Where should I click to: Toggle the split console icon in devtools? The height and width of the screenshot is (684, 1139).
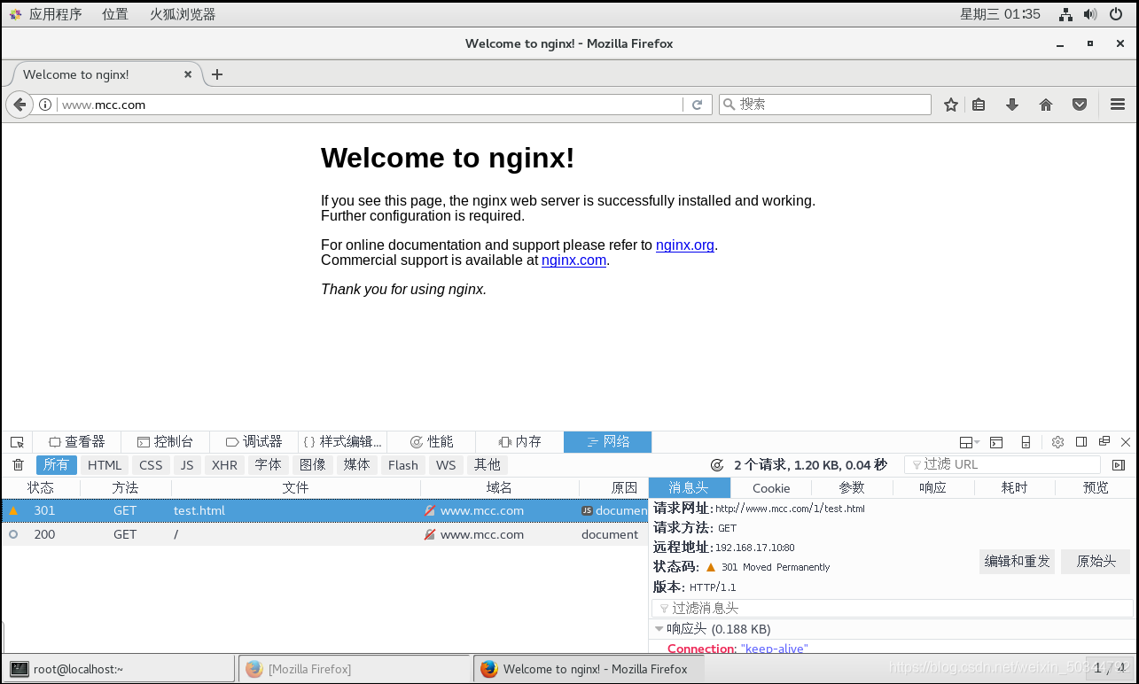coord(996,442)
